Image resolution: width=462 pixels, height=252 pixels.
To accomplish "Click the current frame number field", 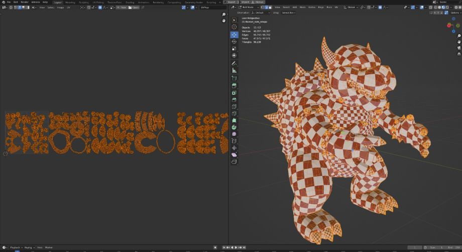I will (415, 247).
